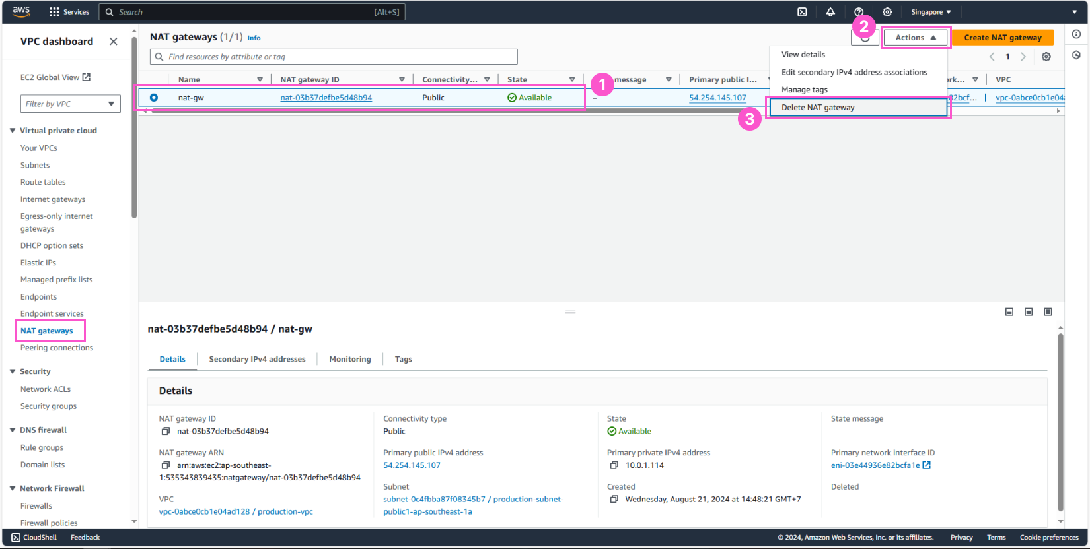
Task: Switch to the Monitoring tab
Action: point(350,359)
